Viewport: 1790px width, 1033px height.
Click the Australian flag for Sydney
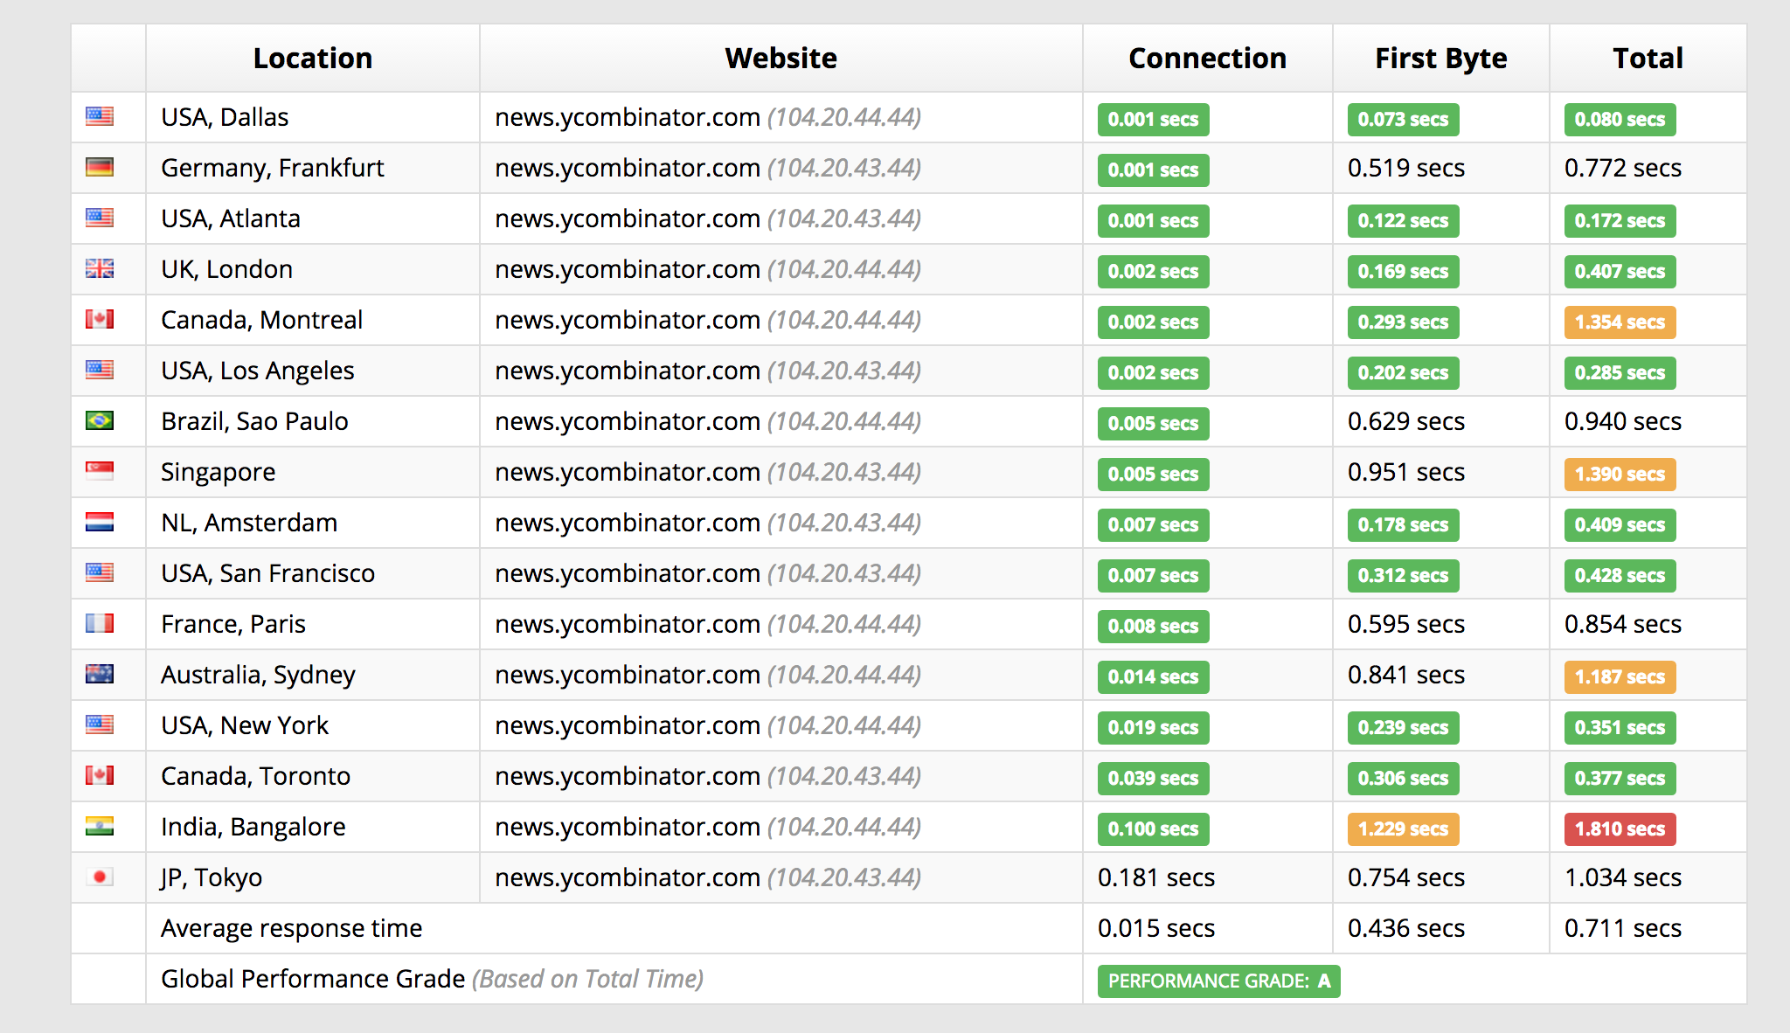coord(100,674)
